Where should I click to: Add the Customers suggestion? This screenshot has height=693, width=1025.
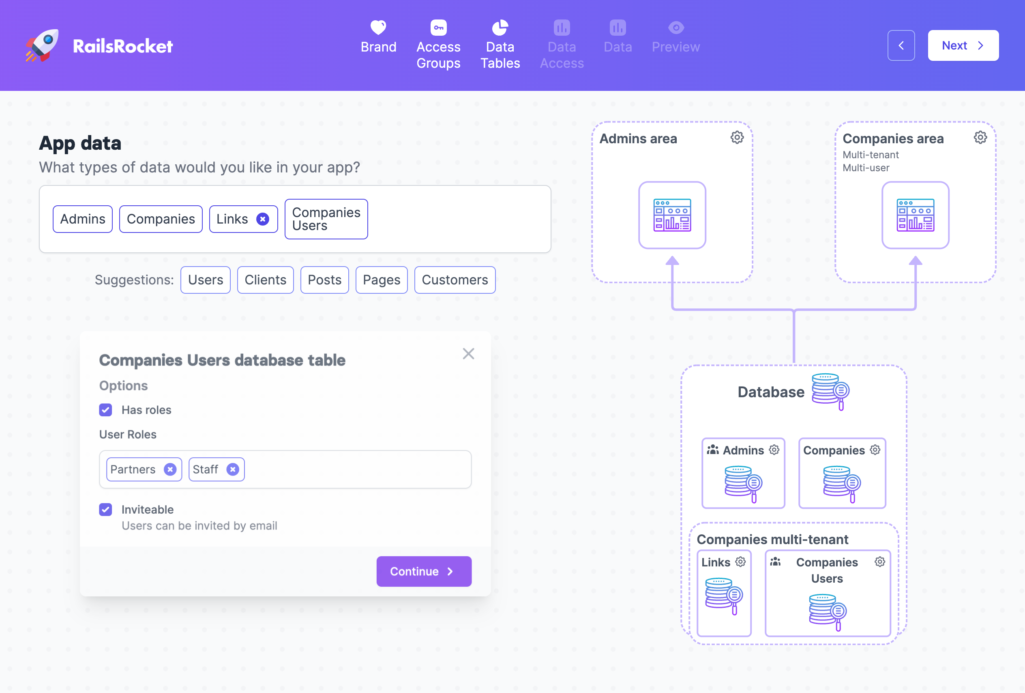[455, 280]
